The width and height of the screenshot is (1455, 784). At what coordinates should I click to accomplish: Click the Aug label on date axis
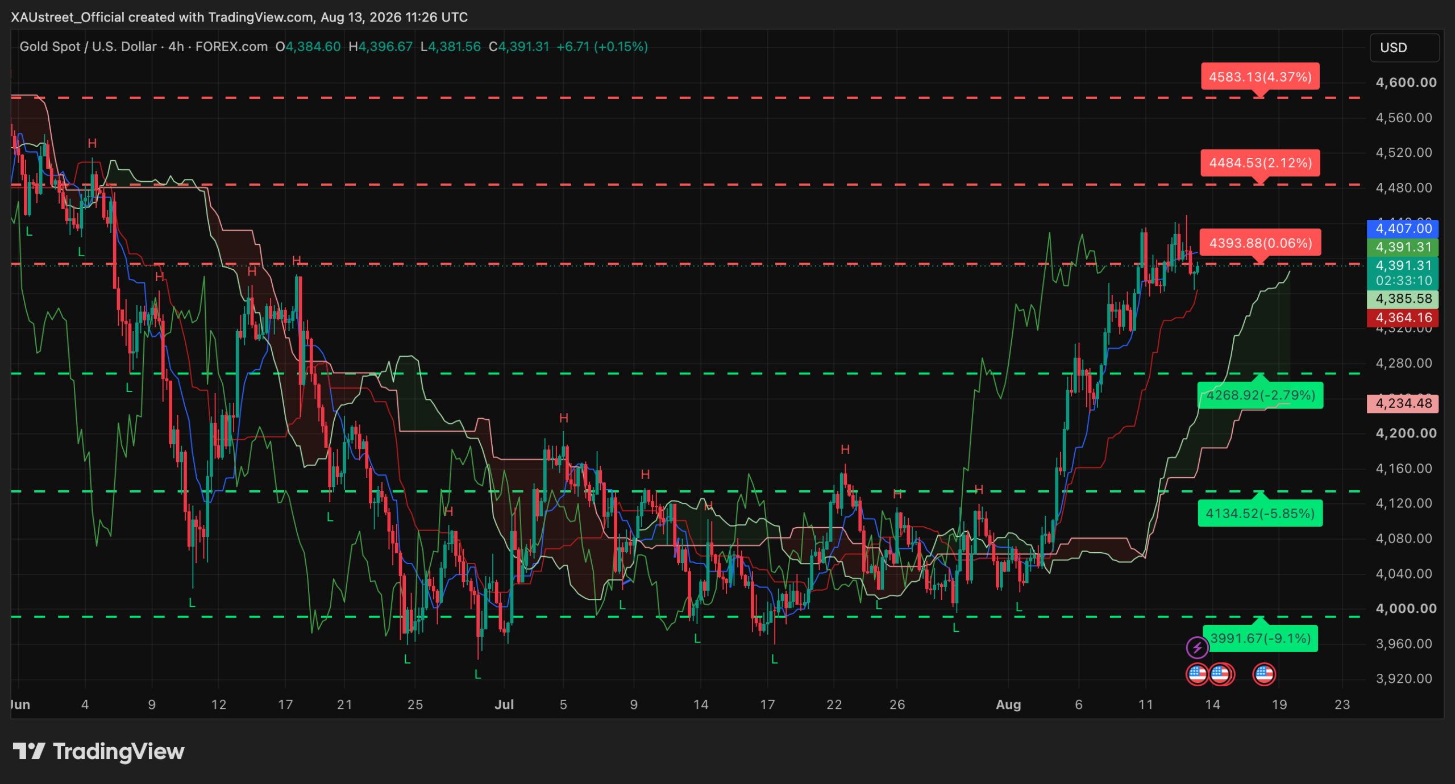pos(1008,704)
